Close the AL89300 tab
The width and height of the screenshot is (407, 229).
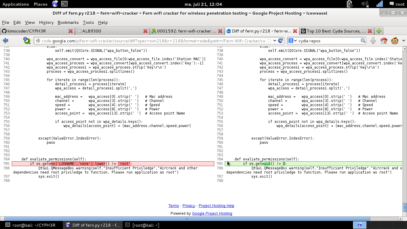[145, 31]
